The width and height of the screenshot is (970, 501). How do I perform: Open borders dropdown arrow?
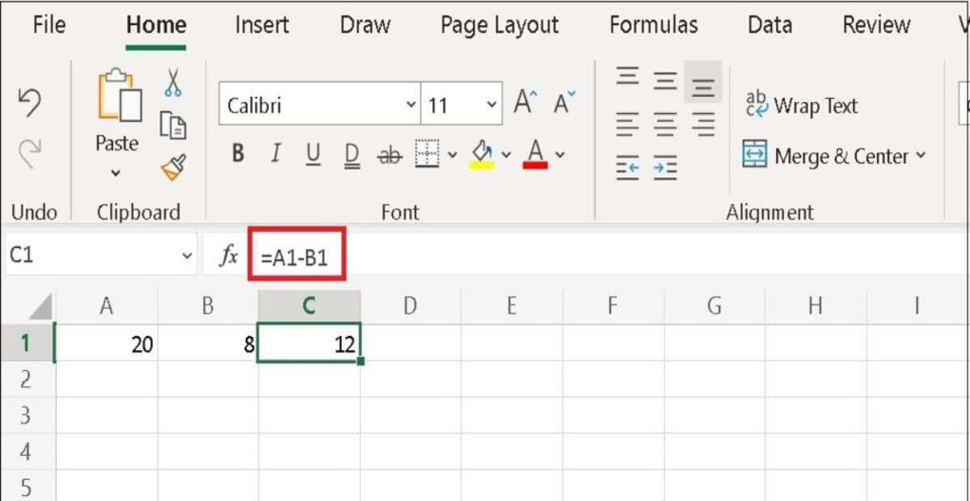[x=452, y=154]
